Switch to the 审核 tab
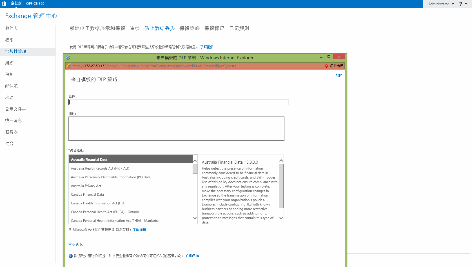Screen dimensions: 472x267 135,28
